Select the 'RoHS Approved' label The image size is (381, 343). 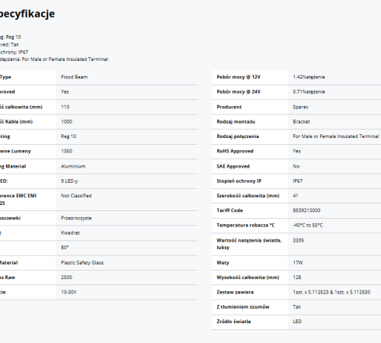(x=235, y=151)
